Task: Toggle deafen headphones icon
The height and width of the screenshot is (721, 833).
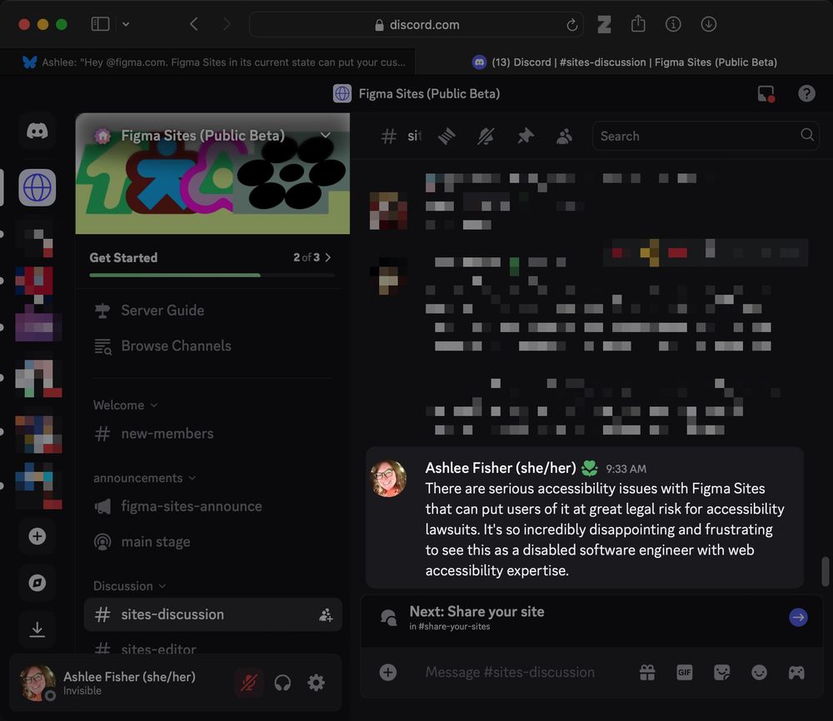Action: tap(282, 683)
